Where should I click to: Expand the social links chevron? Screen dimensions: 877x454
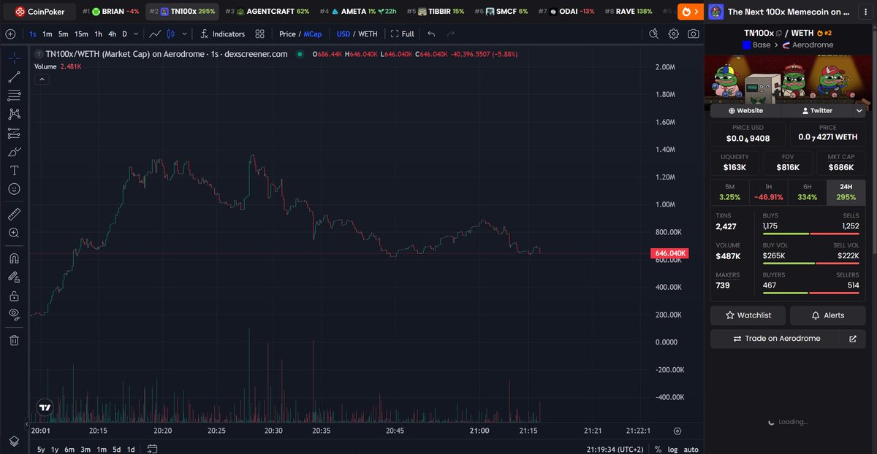tap(859, 110)
